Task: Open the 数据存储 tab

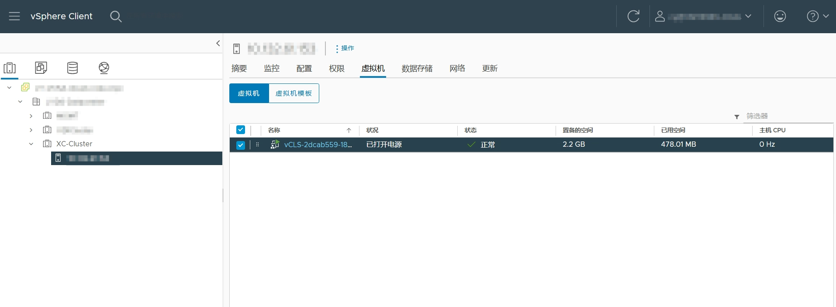Action: pos(417,69)
